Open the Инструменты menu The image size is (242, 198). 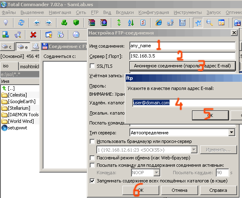pos(188,12)
